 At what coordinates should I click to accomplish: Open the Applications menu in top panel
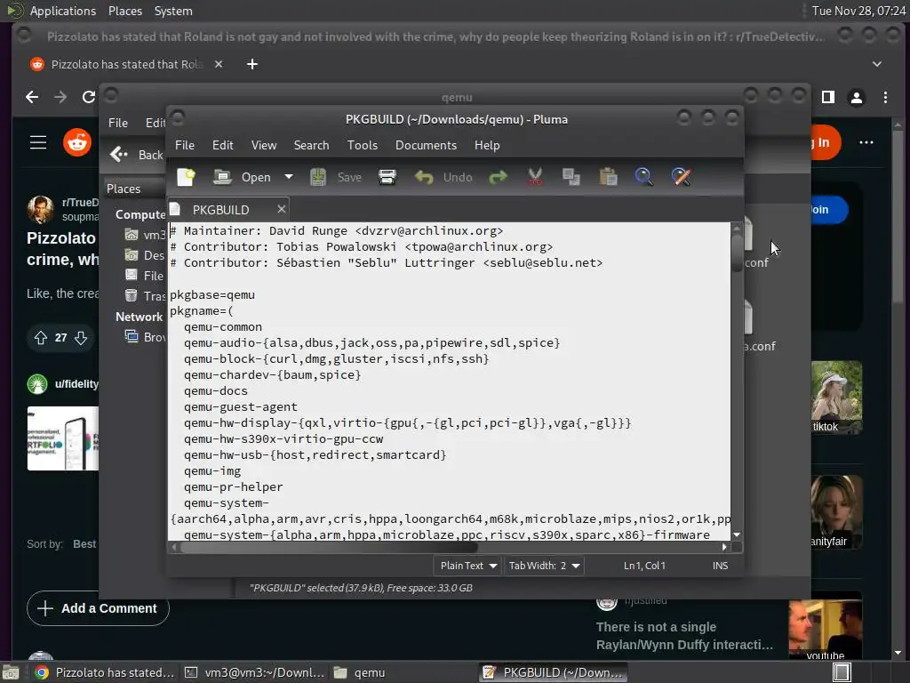[63, 11]
